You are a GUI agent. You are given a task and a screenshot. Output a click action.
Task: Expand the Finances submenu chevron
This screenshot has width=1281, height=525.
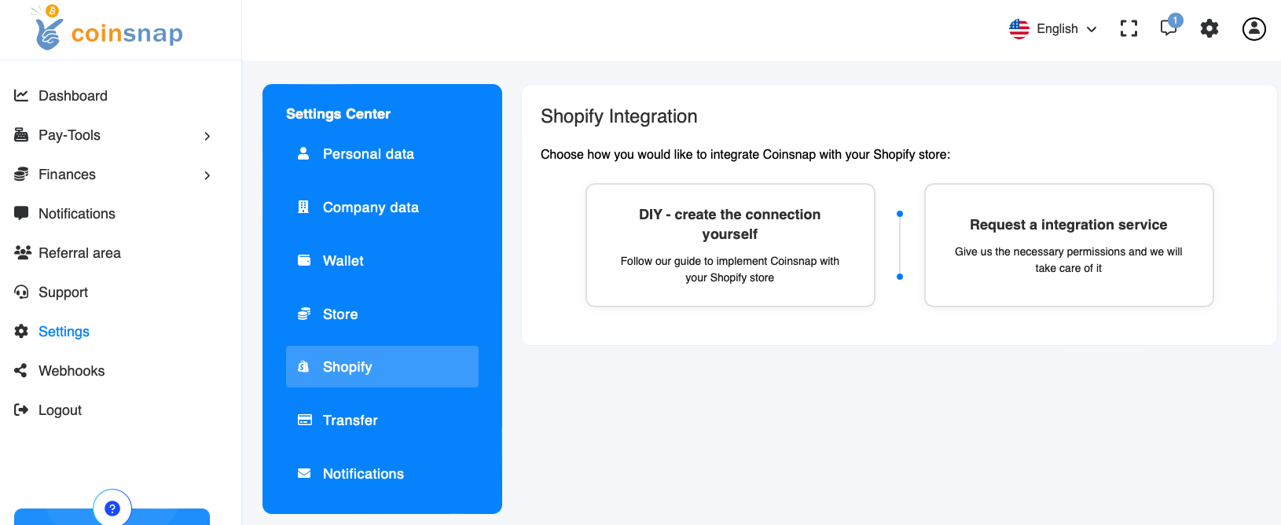(207, 175)
